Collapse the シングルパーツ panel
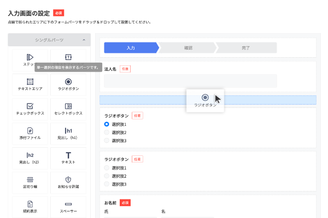 [49, 40]
